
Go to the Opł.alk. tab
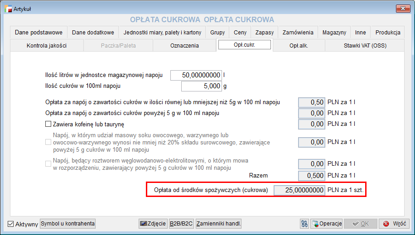[299, 45]
